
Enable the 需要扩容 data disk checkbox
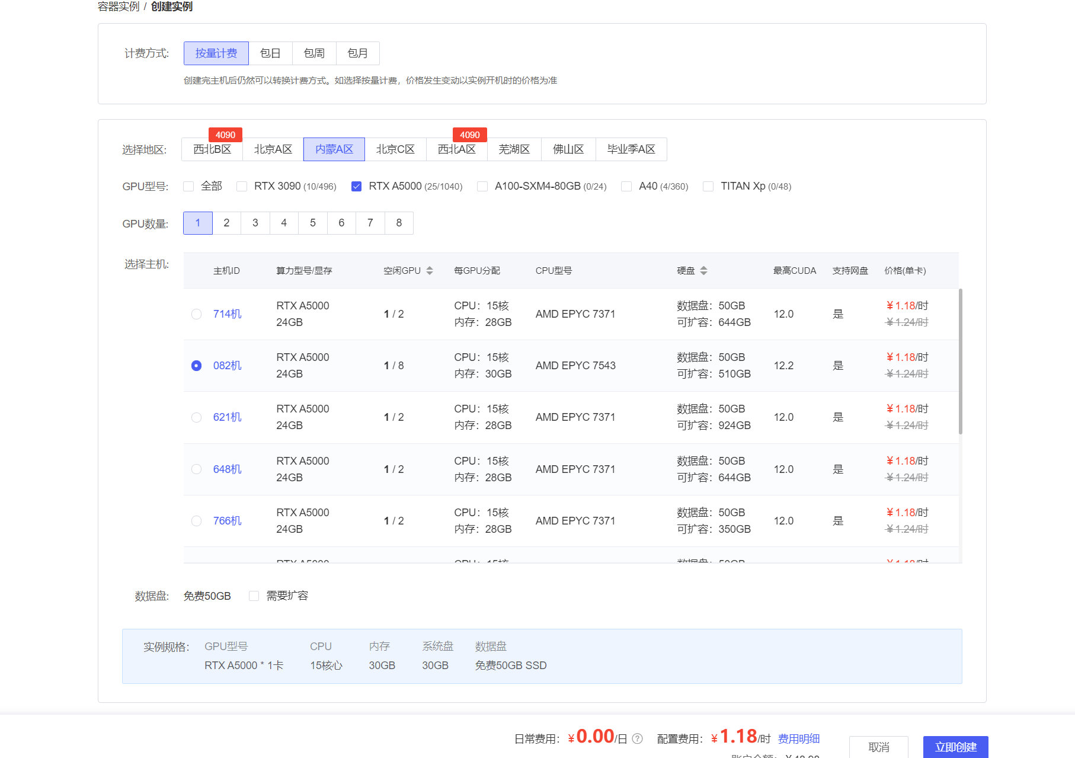pos(254,596)
